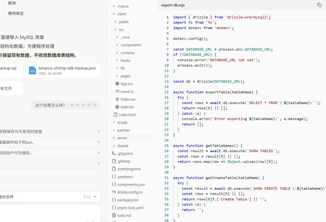Expand the drizzle folder
Viewport: 326px width, 222px height.
114,122
